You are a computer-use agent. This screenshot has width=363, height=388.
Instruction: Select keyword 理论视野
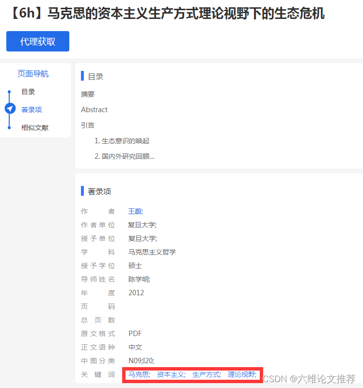click(x=242, y=374)
